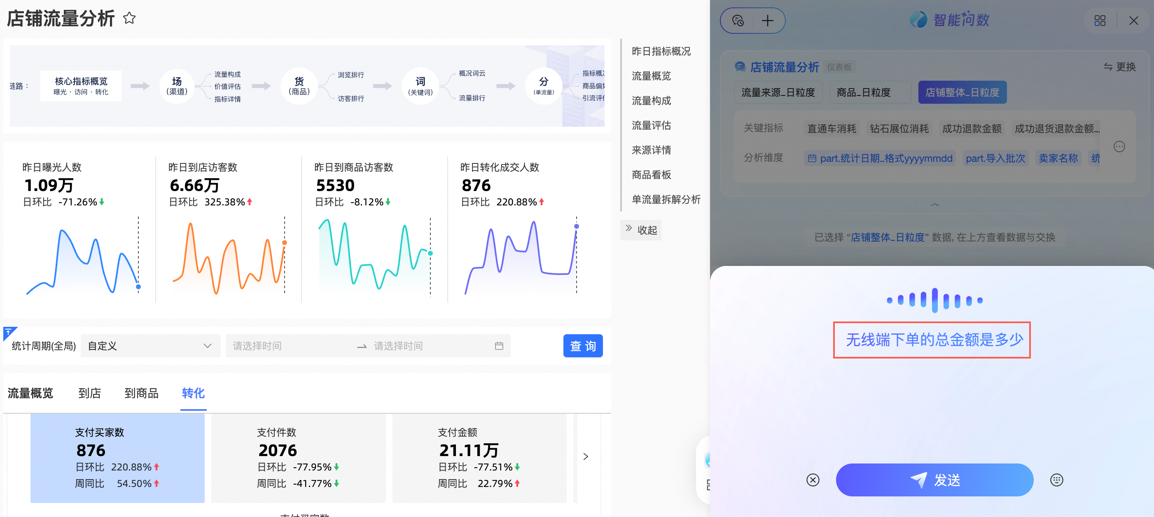Open the calendar icon in date range
This screenshot has width=1154, height=517.
499,346
